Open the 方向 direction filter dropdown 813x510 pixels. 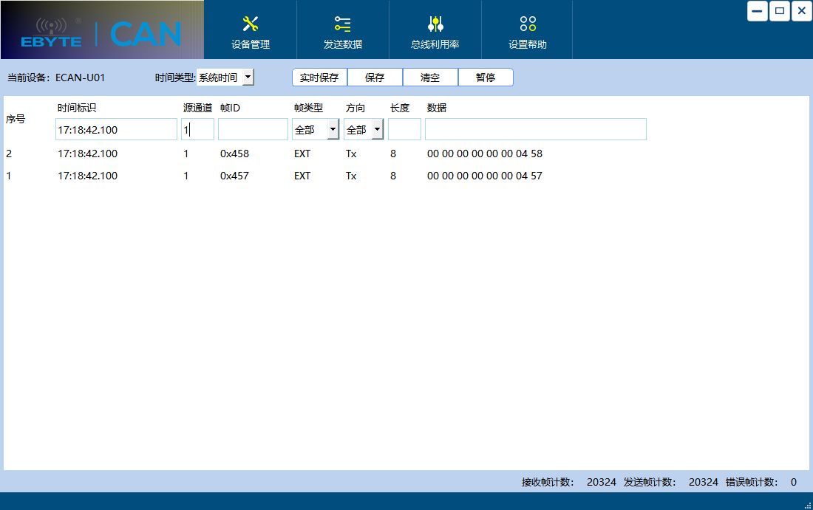(x=377, y=128)
